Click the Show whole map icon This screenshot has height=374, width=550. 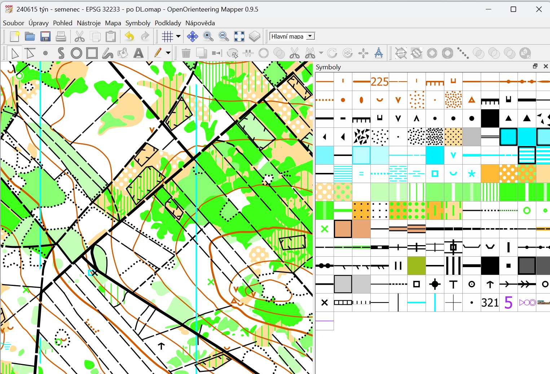click(239, 36)
